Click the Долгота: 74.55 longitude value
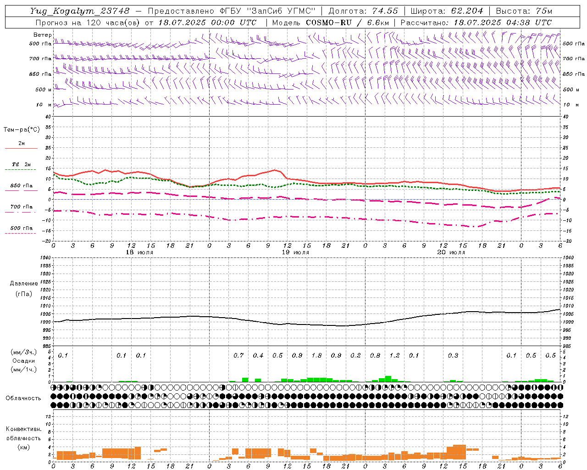The height and width of the screenshot is (470, 587). (x=363, y=11)
